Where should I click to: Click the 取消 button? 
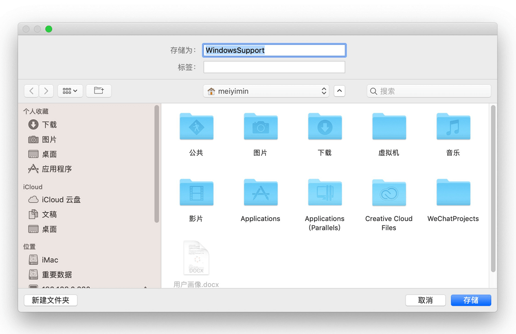coord(425,300)
